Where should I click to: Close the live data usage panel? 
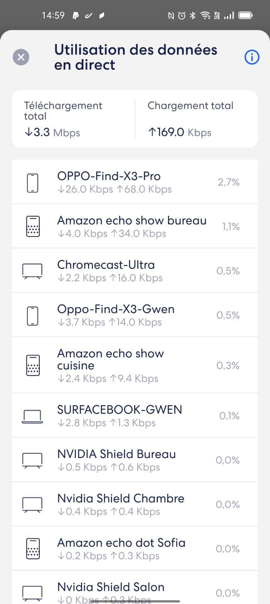21,57
